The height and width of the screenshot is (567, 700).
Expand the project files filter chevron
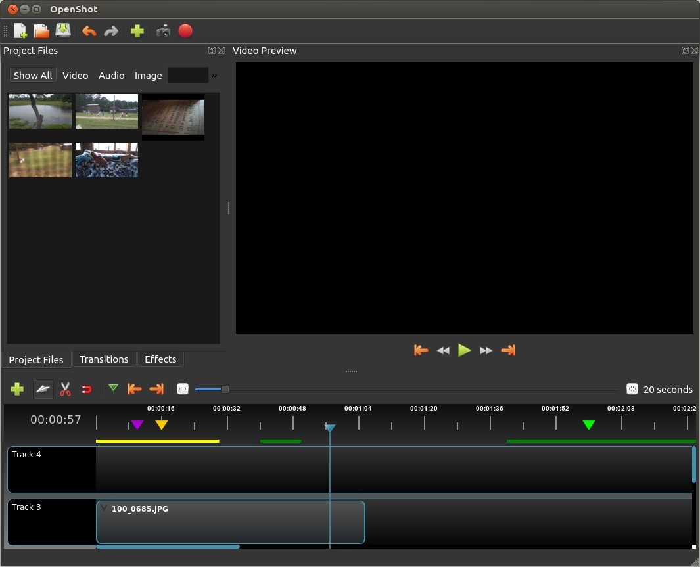coord(214,76)
